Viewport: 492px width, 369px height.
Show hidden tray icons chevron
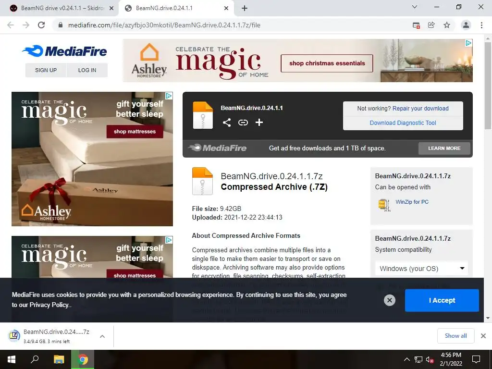click(x=406, y=359)
